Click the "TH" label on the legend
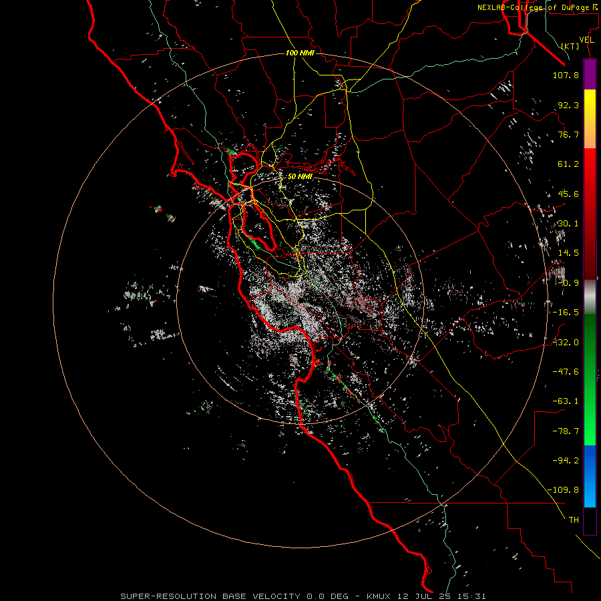Viewport: 601px width, 601px height. click(x=574, y=520)
